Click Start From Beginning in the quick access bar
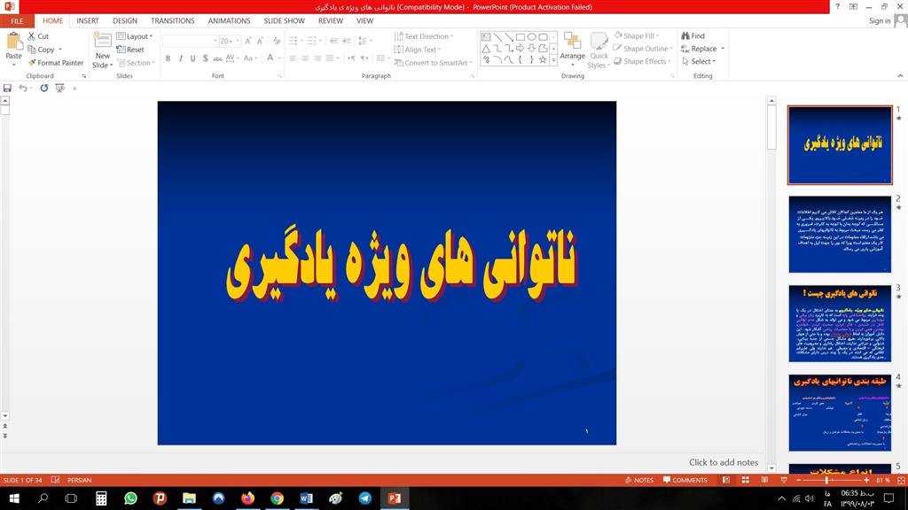908x510 pixels. [59, 89]
